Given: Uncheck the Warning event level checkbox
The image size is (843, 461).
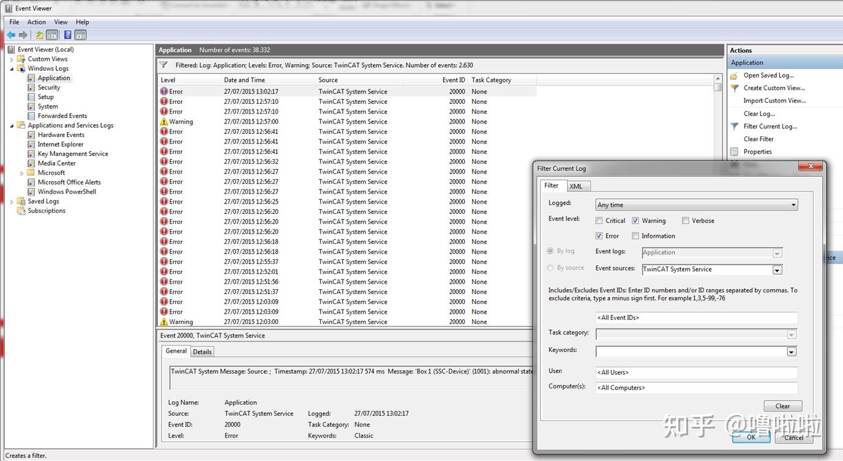Looking at the screenshot, I should [x=637, y=220].
